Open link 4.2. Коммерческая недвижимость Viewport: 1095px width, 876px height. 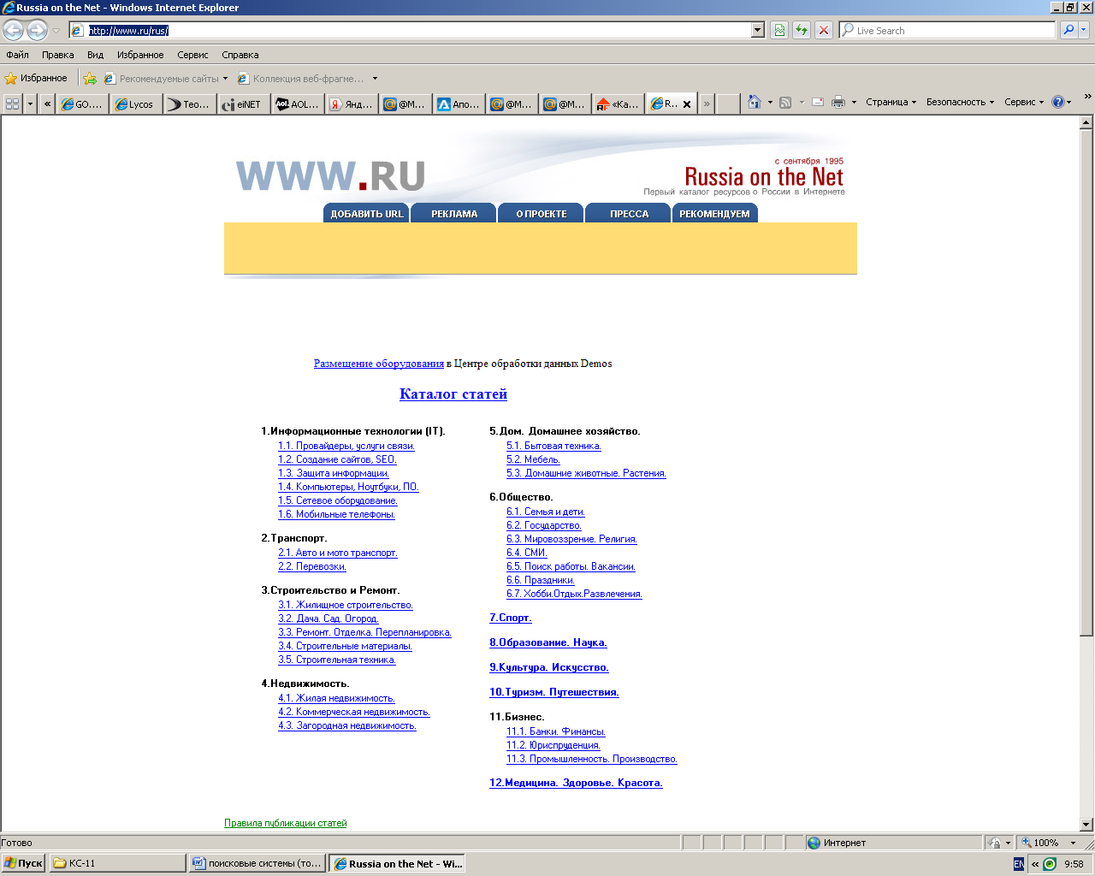pos(354,712)
